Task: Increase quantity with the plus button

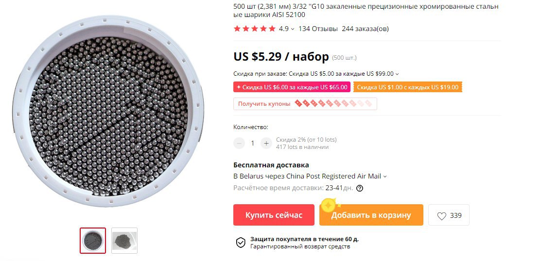Action: tap(266, 143)
